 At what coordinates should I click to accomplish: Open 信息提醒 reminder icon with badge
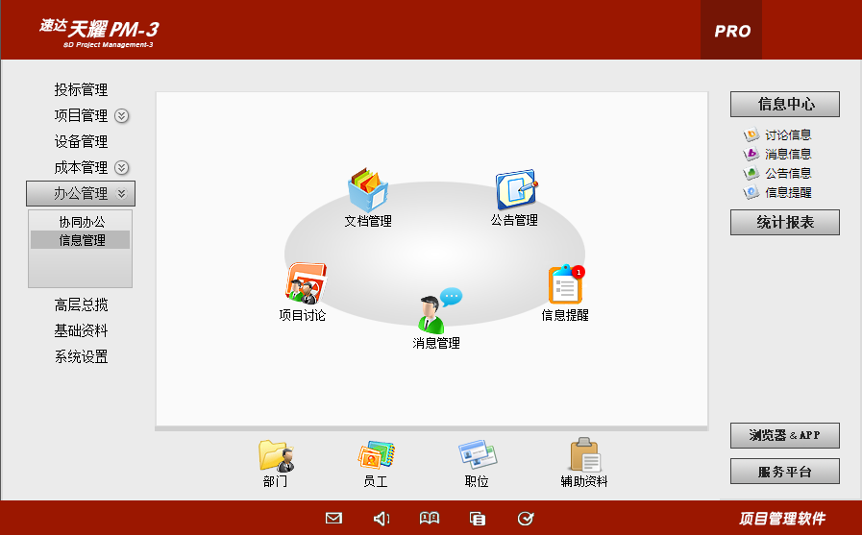565,285
